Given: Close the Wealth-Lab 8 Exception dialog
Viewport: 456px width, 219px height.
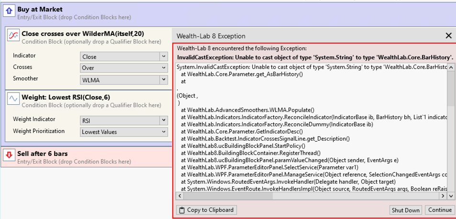Looking at the screenshot, I should point(448,36).
